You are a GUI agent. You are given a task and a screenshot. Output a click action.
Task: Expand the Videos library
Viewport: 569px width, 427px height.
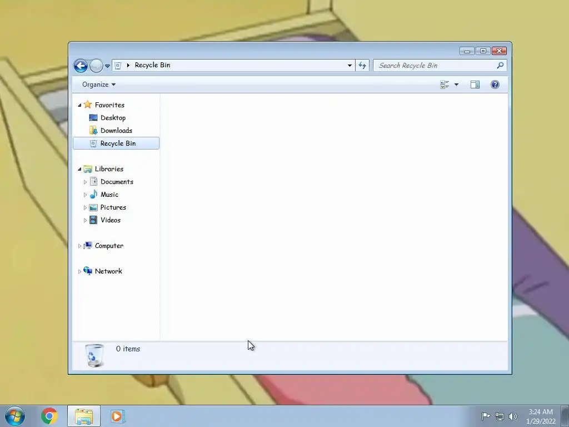85,220
